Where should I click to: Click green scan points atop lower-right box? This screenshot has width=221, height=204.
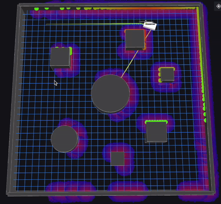[x=156, y=121]
